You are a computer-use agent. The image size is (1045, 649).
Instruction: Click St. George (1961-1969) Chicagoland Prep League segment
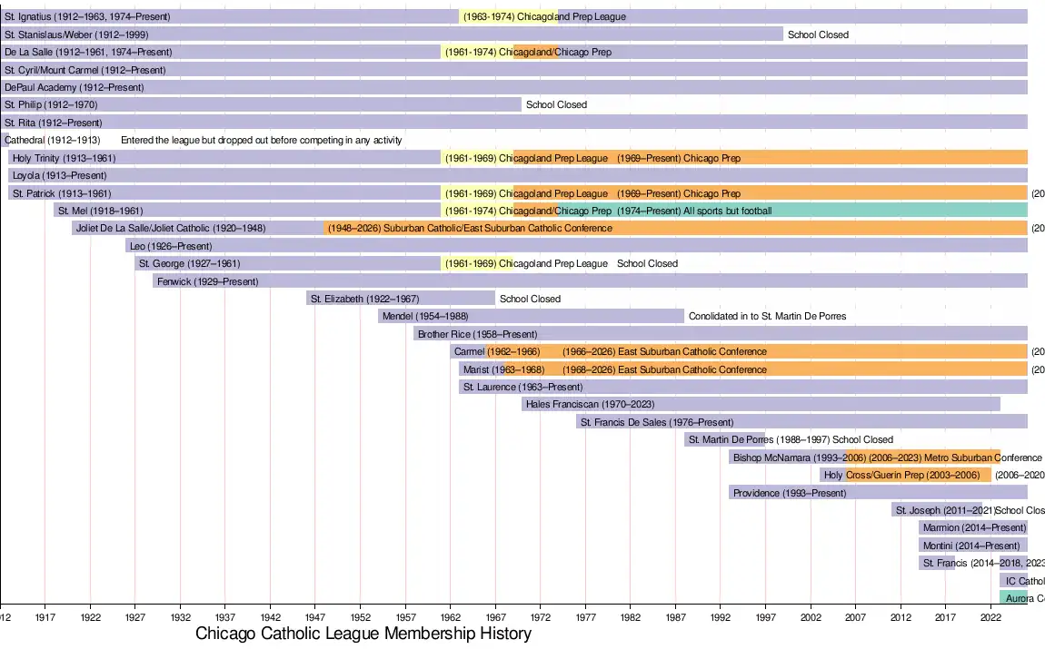coord(526,263)
